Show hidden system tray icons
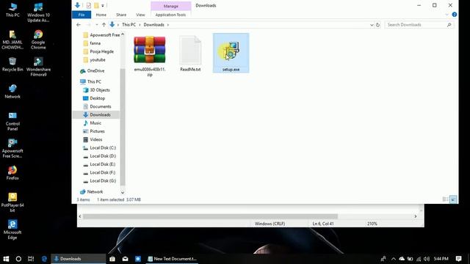 point(394,259)
